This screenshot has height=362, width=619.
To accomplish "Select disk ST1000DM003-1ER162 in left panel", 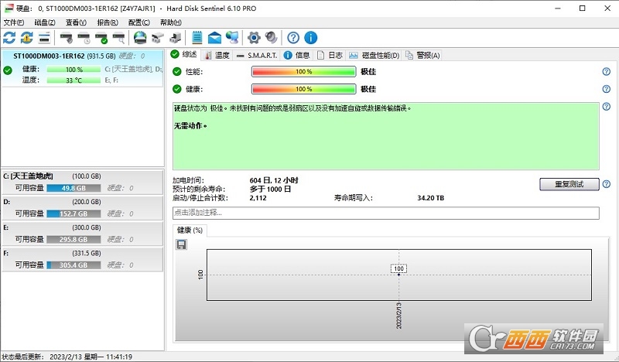I will 82,68.
